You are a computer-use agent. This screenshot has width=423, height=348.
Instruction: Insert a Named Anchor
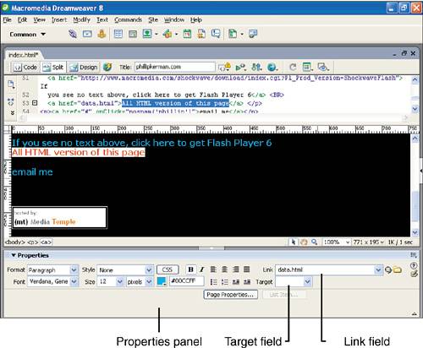pos(102,34)
